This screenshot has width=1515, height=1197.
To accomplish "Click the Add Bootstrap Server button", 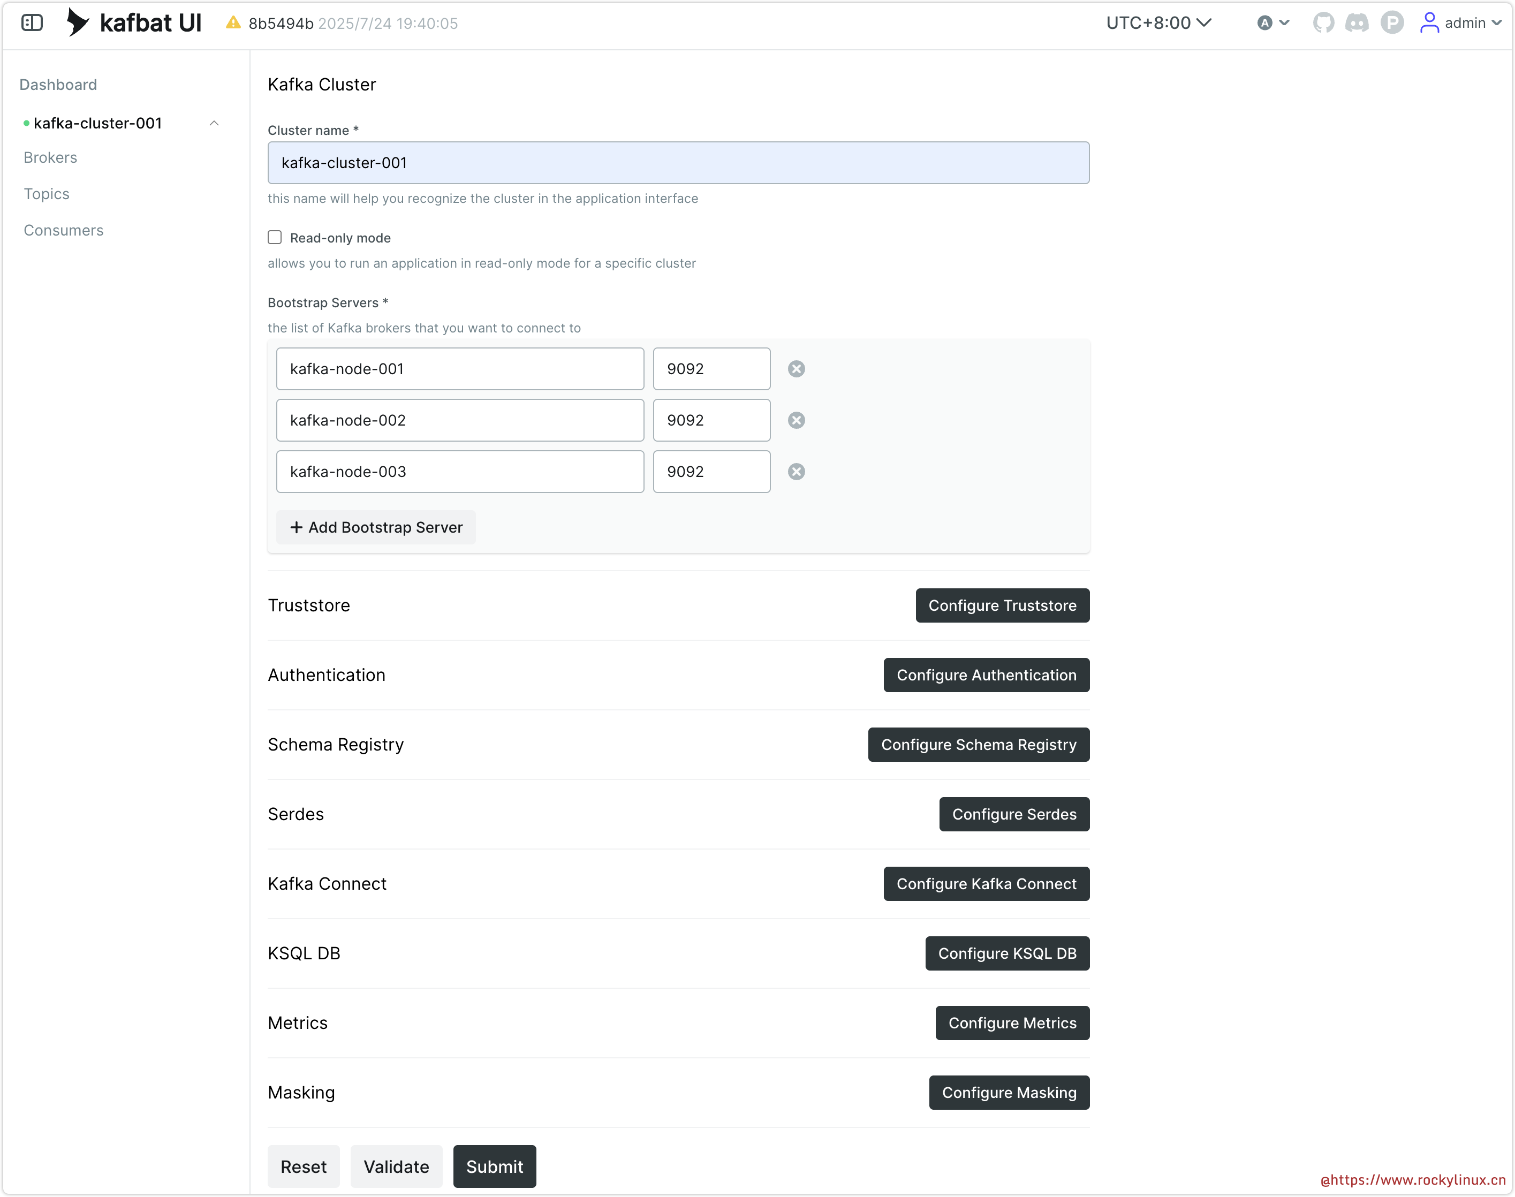I will [x=376, y=528].
